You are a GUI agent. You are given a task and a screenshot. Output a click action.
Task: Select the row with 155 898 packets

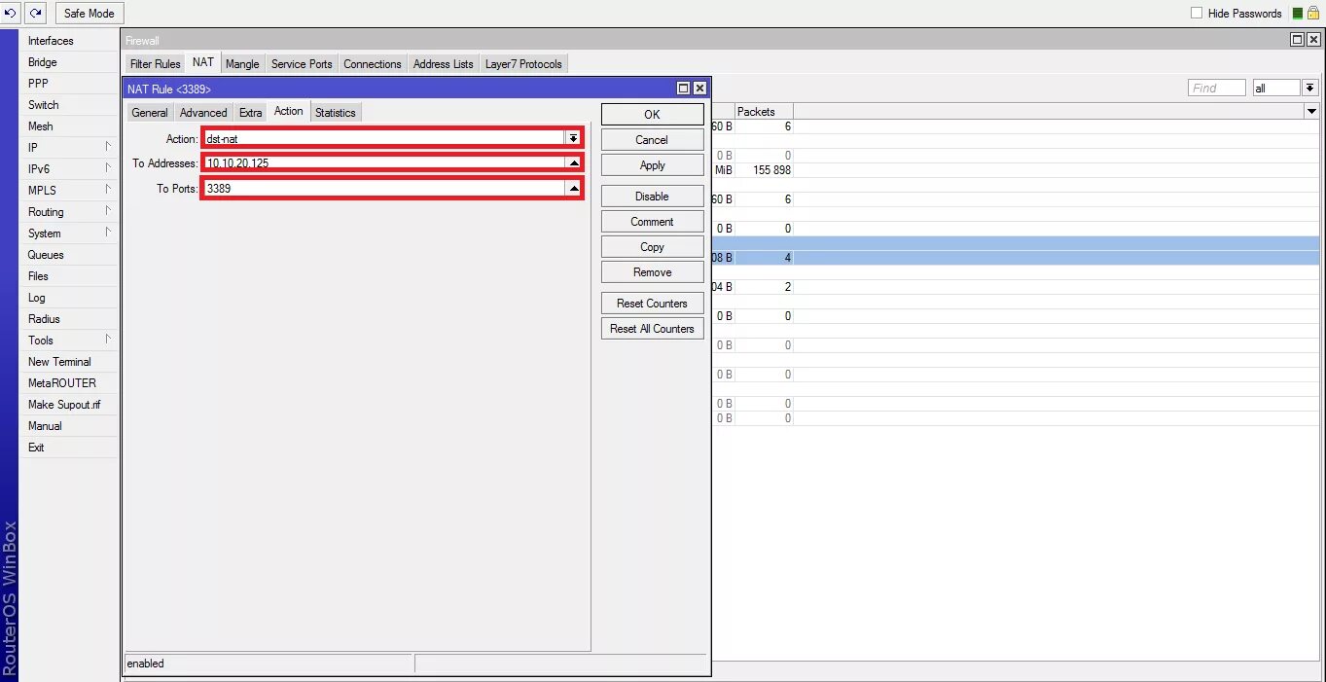point(1016,170)
